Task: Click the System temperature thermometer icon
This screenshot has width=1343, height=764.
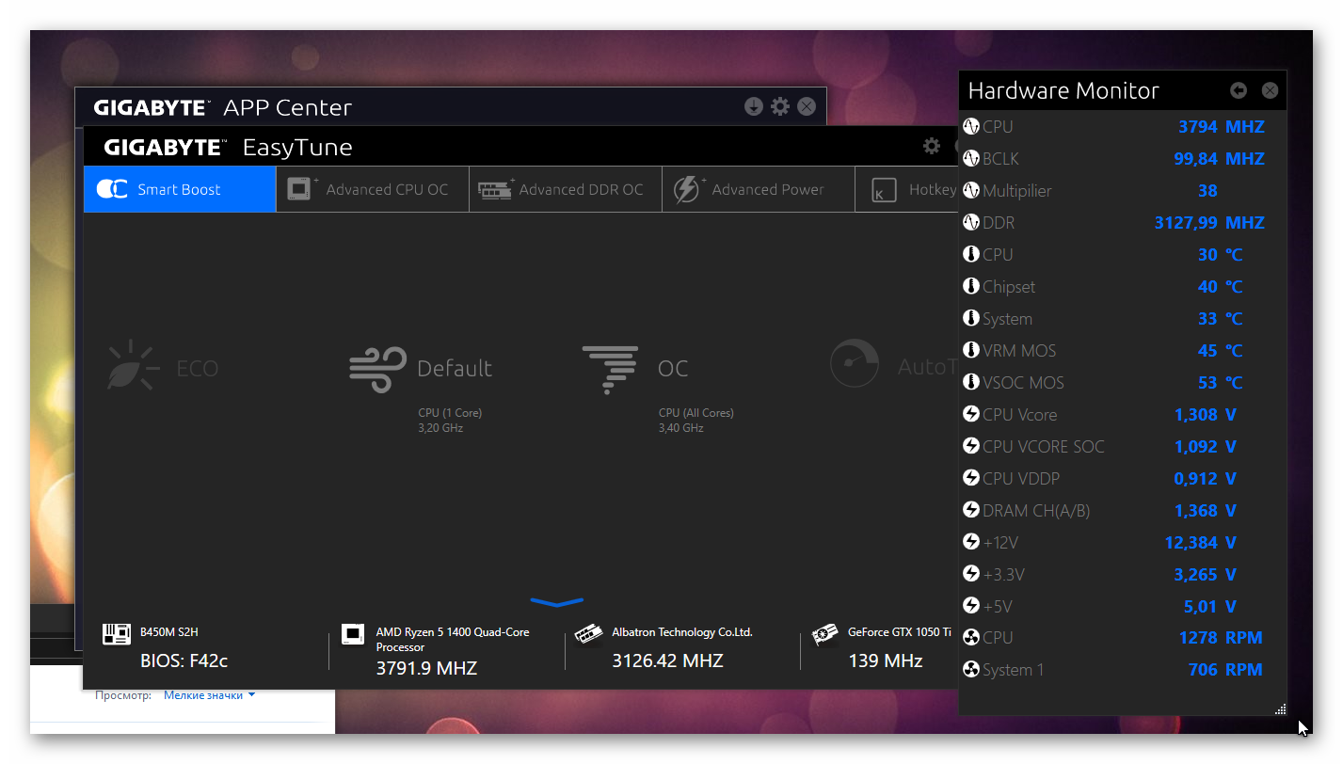Action: pos(971,319)
